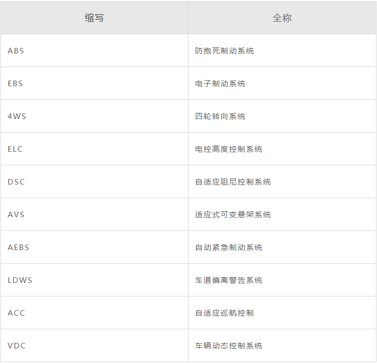
Task: Click the 全称 column header
Action: (282, 18)
